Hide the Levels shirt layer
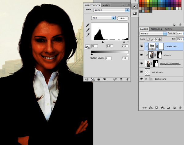Image resolution: width=184 pixels, height=145 pixels. (x=141, y=46)
